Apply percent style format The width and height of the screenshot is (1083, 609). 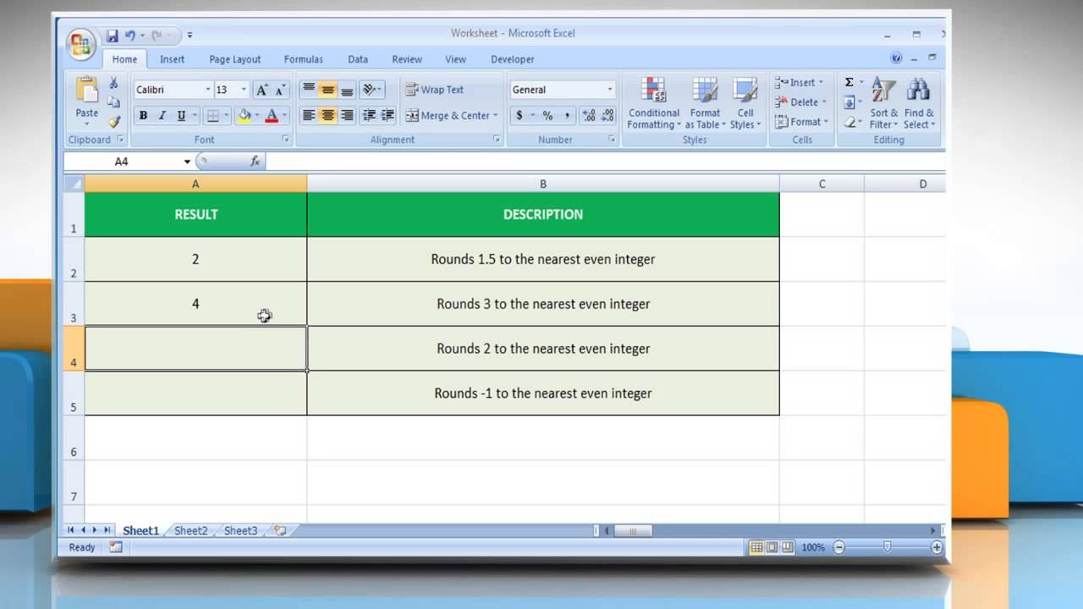coord(547,116)
